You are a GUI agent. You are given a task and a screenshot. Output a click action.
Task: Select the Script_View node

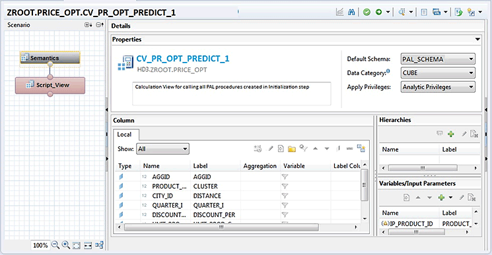pyautogui.click(x=50, y=85)
